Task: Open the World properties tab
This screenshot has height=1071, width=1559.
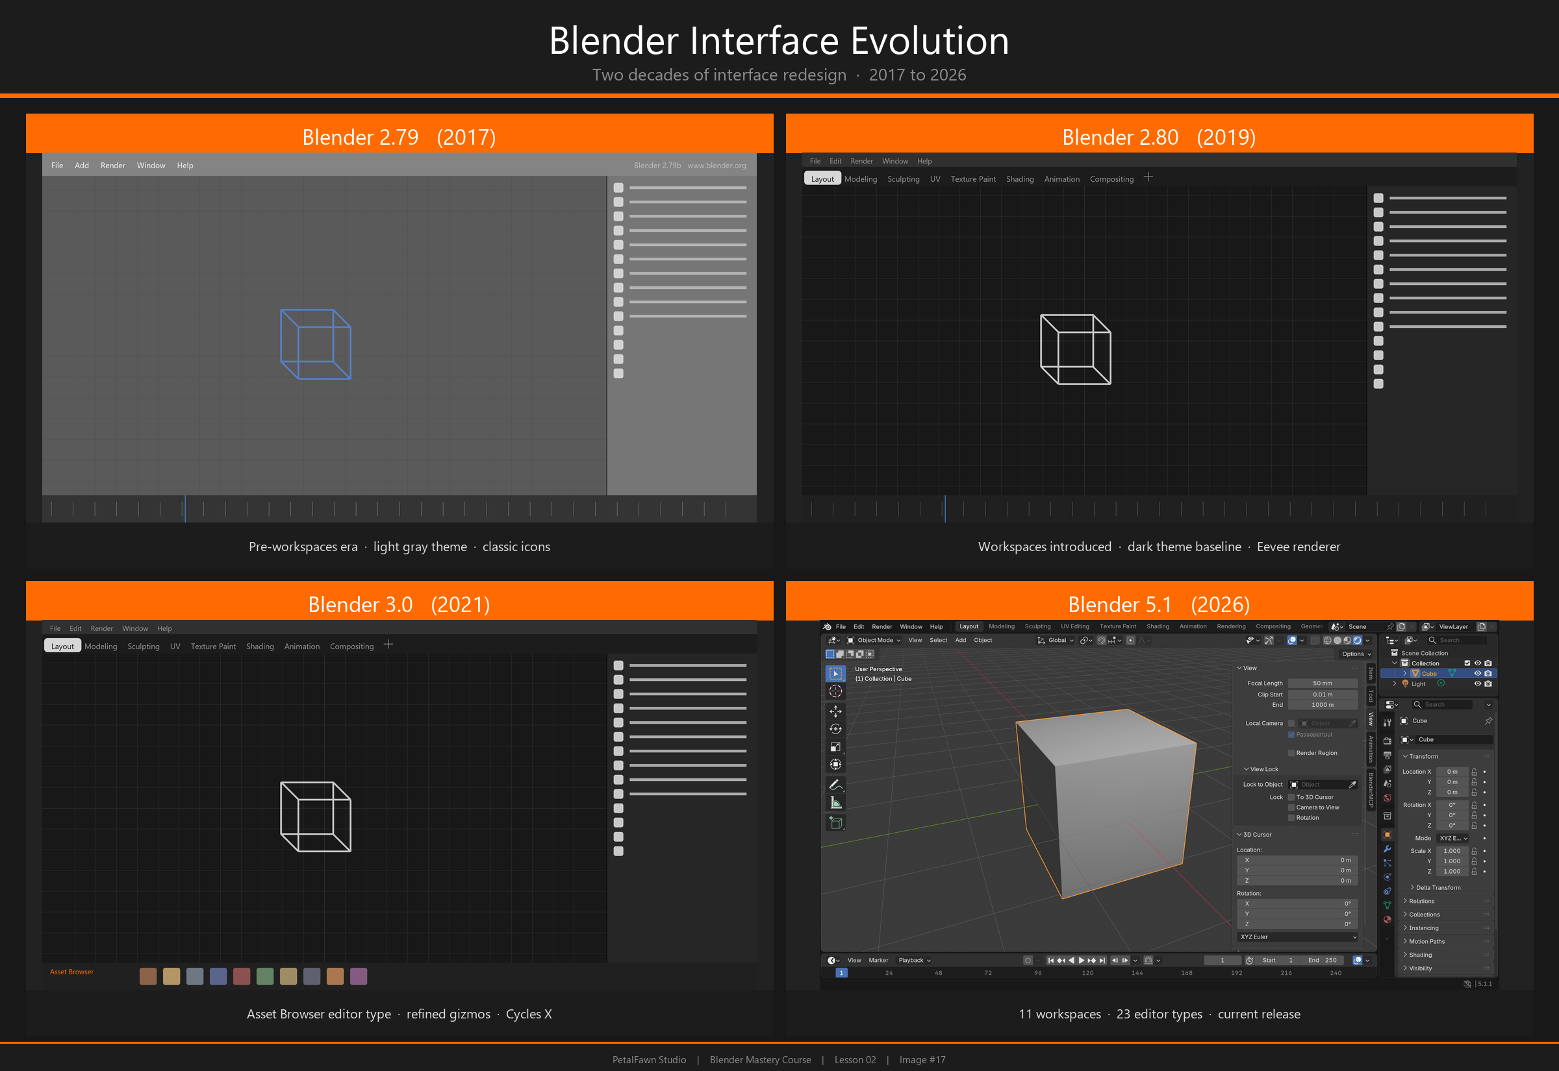Action: point(1388,798)
